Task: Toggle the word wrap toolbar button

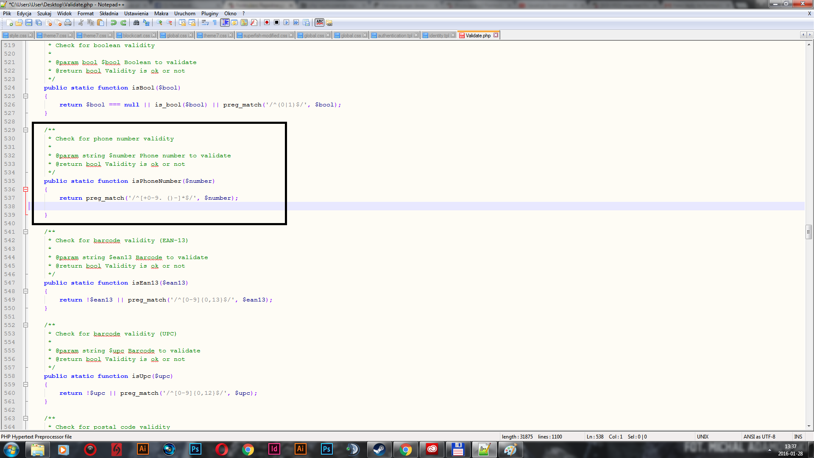Action: click(x=205, y=22)
